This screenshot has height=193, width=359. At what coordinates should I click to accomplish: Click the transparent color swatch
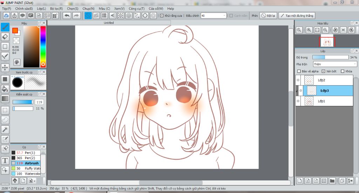(x=16, y=41)
